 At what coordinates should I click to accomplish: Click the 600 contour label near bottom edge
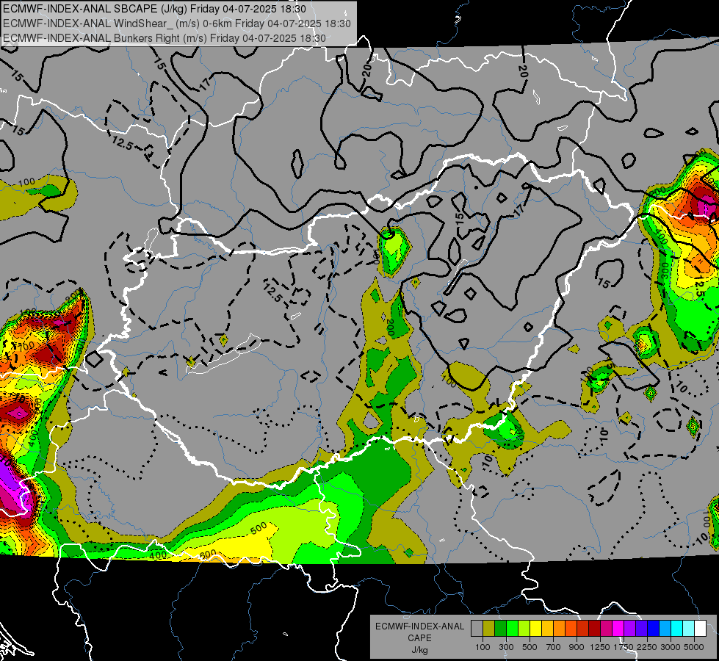click(x=208, y=554)
